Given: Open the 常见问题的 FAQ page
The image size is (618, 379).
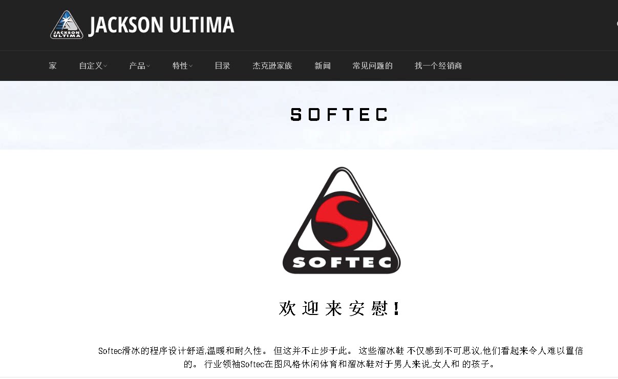Looking at the screenshot, I should pos(372,66).
